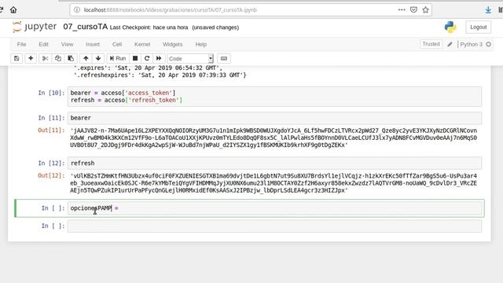Cut selected cells with the scissors icon
The height and width of the screenshot is (283, 503).
[45, 58]
